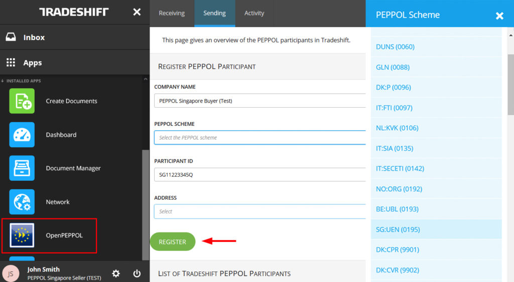The width and height of the screenshot is (514, 282).
Task: Click the Inbox menu label
Action: click(34, 37)
